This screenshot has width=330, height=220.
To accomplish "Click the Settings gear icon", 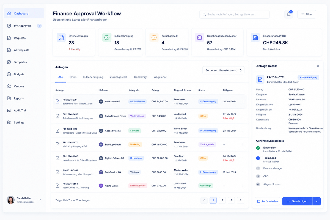I will pyautogui.click(x=9, y=123).
